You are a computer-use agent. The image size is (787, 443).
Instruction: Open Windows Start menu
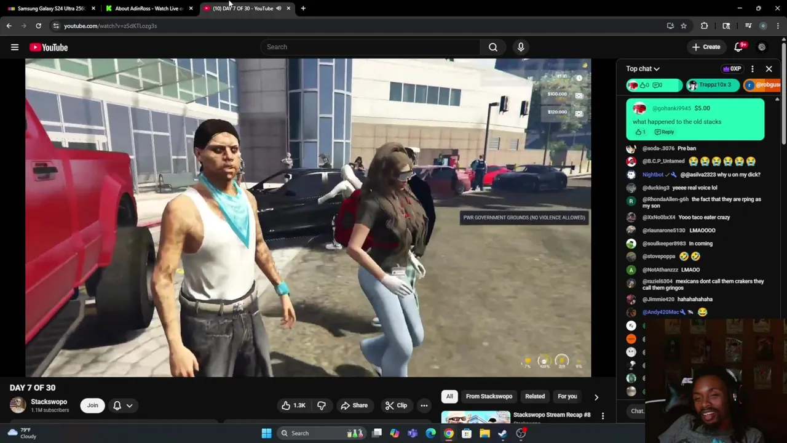(266, 433)
